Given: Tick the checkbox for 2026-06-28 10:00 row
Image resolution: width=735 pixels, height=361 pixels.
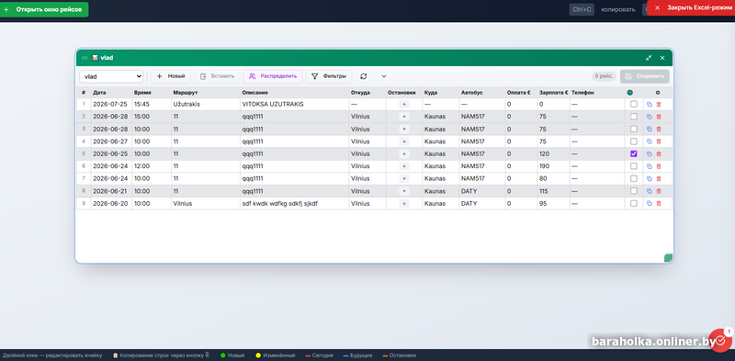Looking at the screenshot, I should [x=634, y=129].
